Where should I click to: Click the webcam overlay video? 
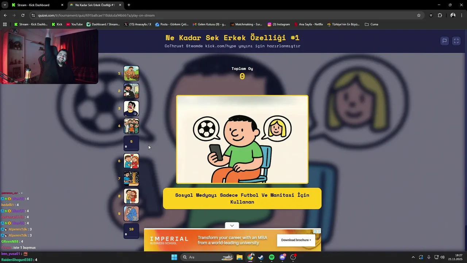click(49, 57)
